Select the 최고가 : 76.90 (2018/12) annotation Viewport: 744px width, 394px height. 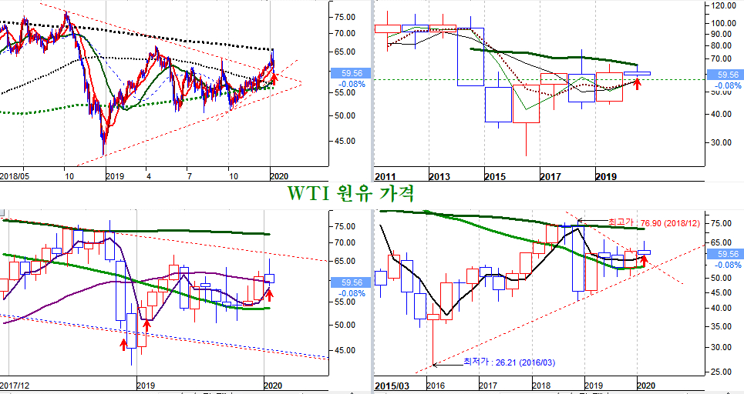[654, 223]
